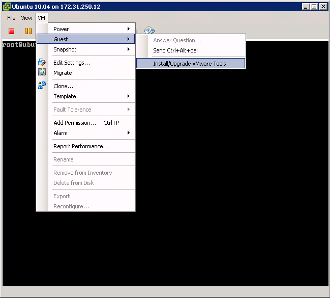330x298 pixels.
Task: Expand the Snapshot submenu
Action: coord(85,49)
